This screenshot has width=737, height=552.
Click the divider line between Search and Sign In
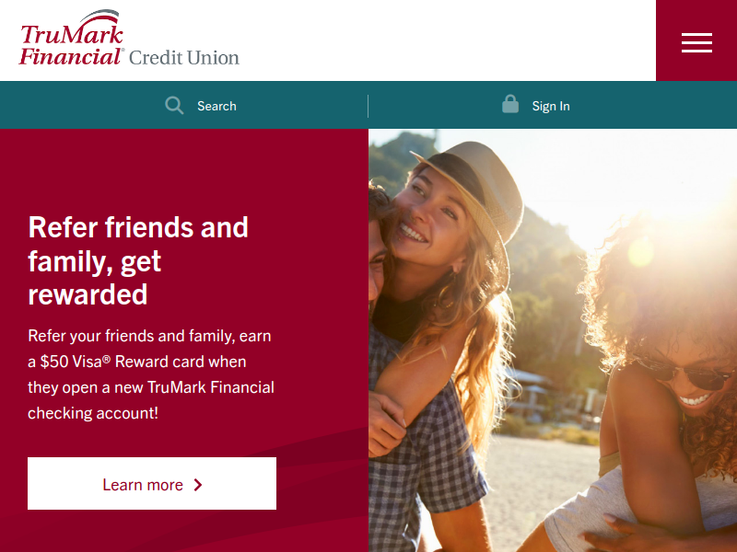tap(368, 106)
